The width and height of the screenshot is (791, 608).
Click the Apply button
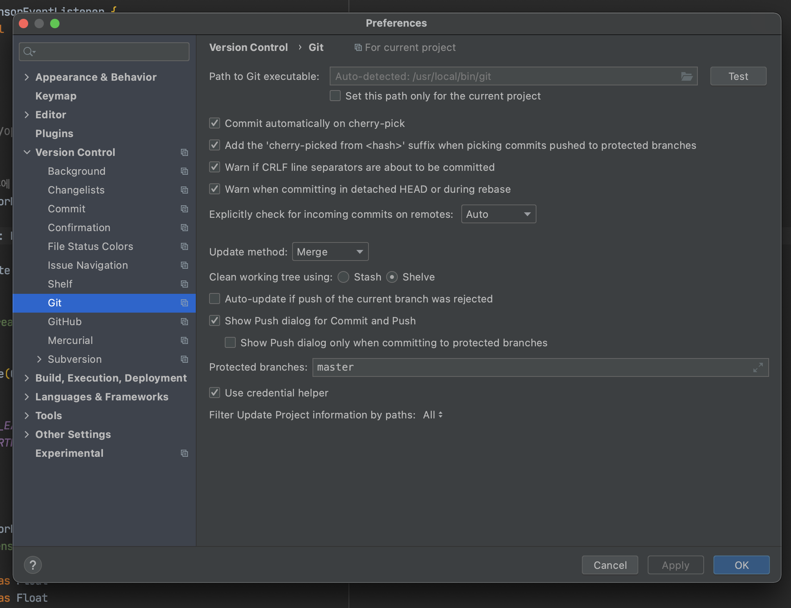[675, 565]
